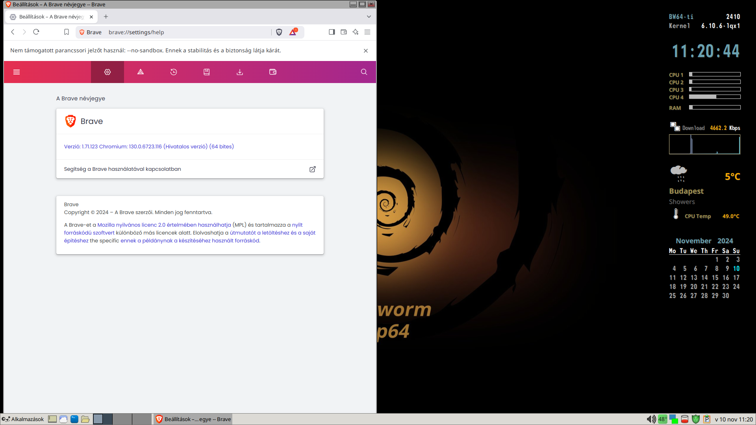Open the file manager folder in the taskbar

85,419
